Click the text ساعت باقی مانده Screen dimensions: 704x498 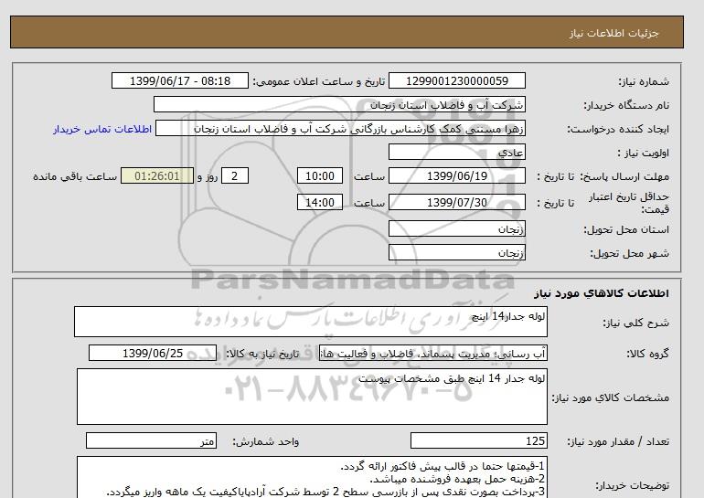tap(75, 176)
